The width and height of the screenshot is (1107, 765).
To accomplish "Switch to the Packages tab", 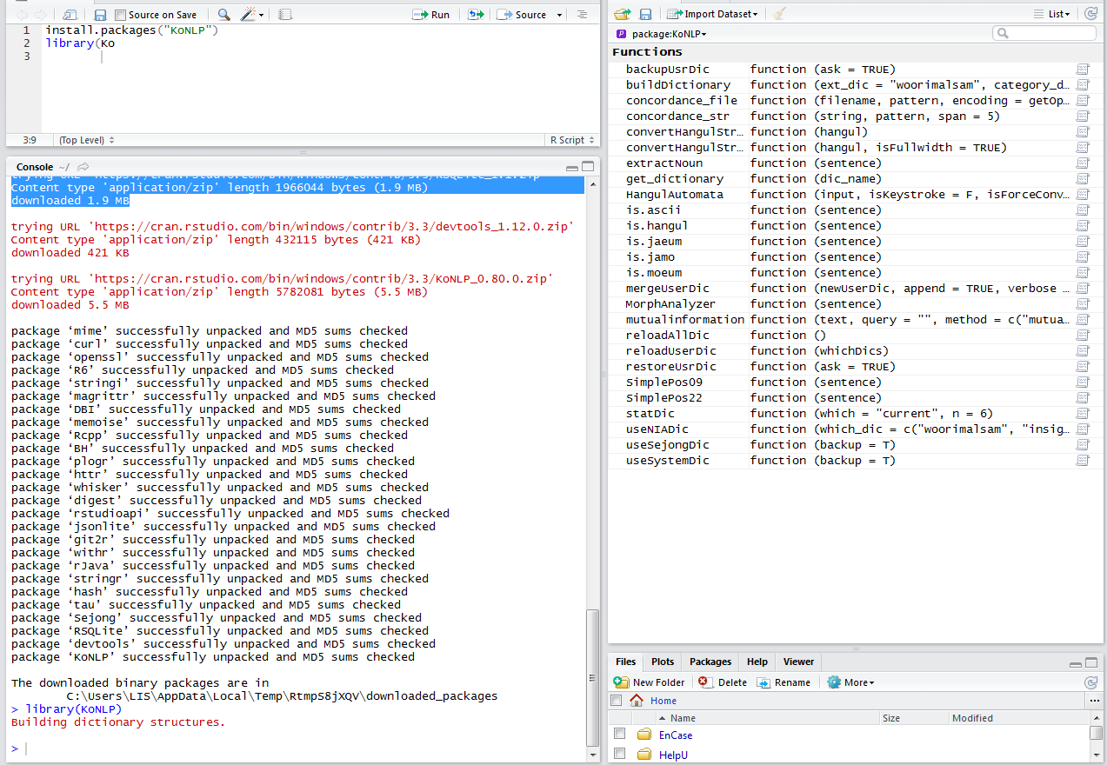I will 710,662.
